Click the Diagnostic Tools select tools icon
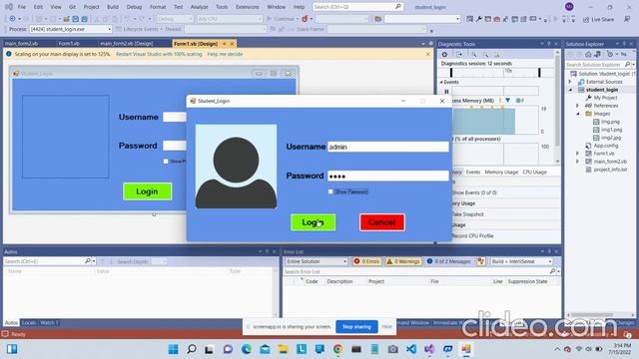Image resolution: width=639 pixels, height=359 pixels. click(x=459, y=55)
